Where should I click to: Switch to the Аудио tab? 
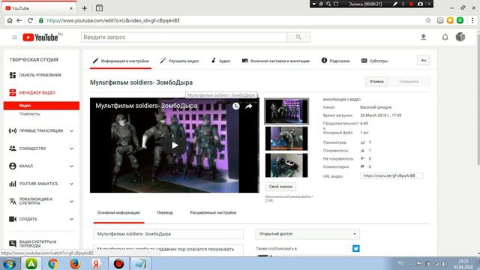[220, 61]
